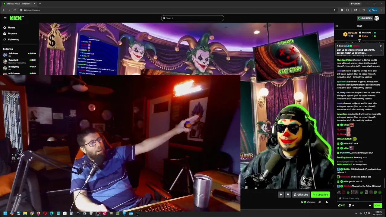Click the Gift Subs button
The width and height of the screenshot is (386, 217).
(x=301, y=194)
